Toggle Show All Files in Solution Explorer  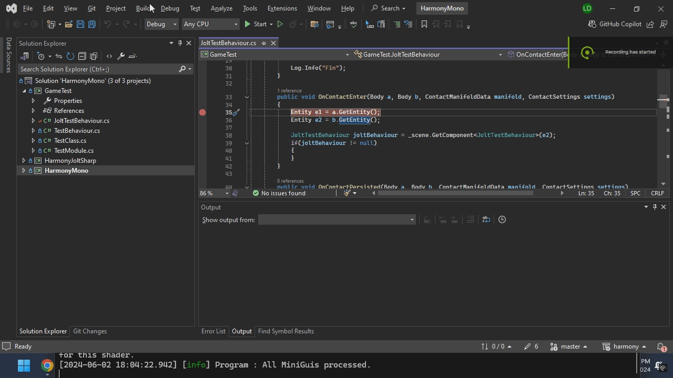click(94, 56)
